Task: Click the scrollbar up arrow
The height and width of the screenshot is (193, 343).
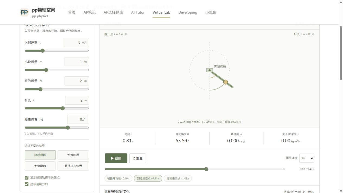Action: click(341, 2)
